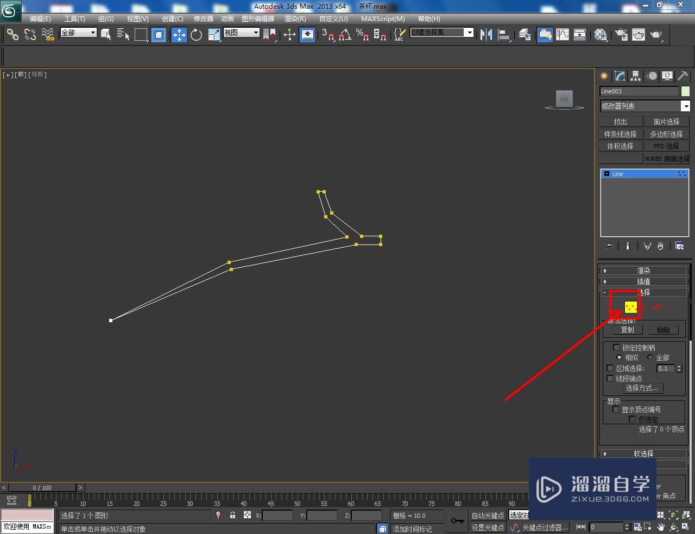Open the 创建(C) menu
Screen dimensions: 695x534
(x=173, y=19)
